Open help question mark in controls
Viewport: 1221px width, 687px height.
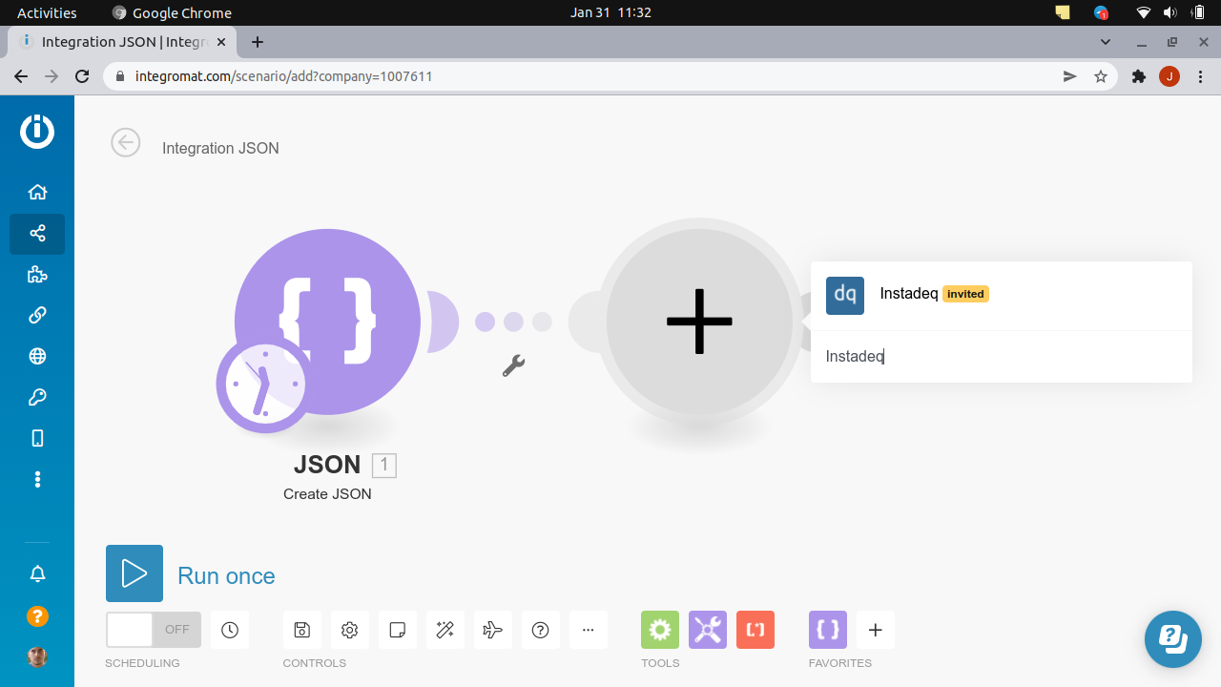(x=541, y=630)
